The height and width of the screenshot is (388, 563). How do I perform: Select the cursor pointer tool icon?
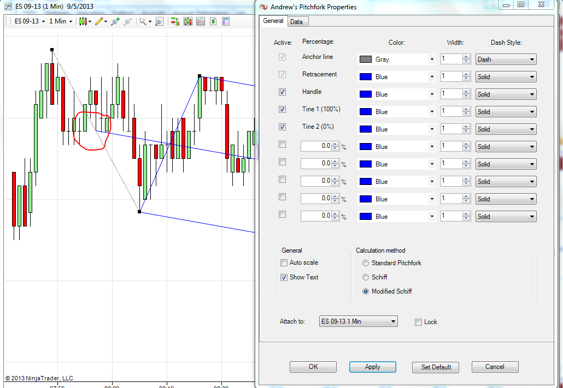click(x=143, y=21)
